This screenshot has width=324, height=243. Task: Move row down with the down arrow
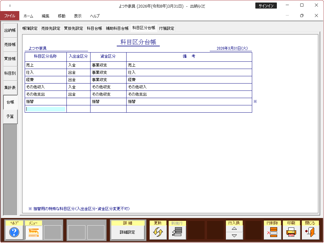(x=234, y=236)
